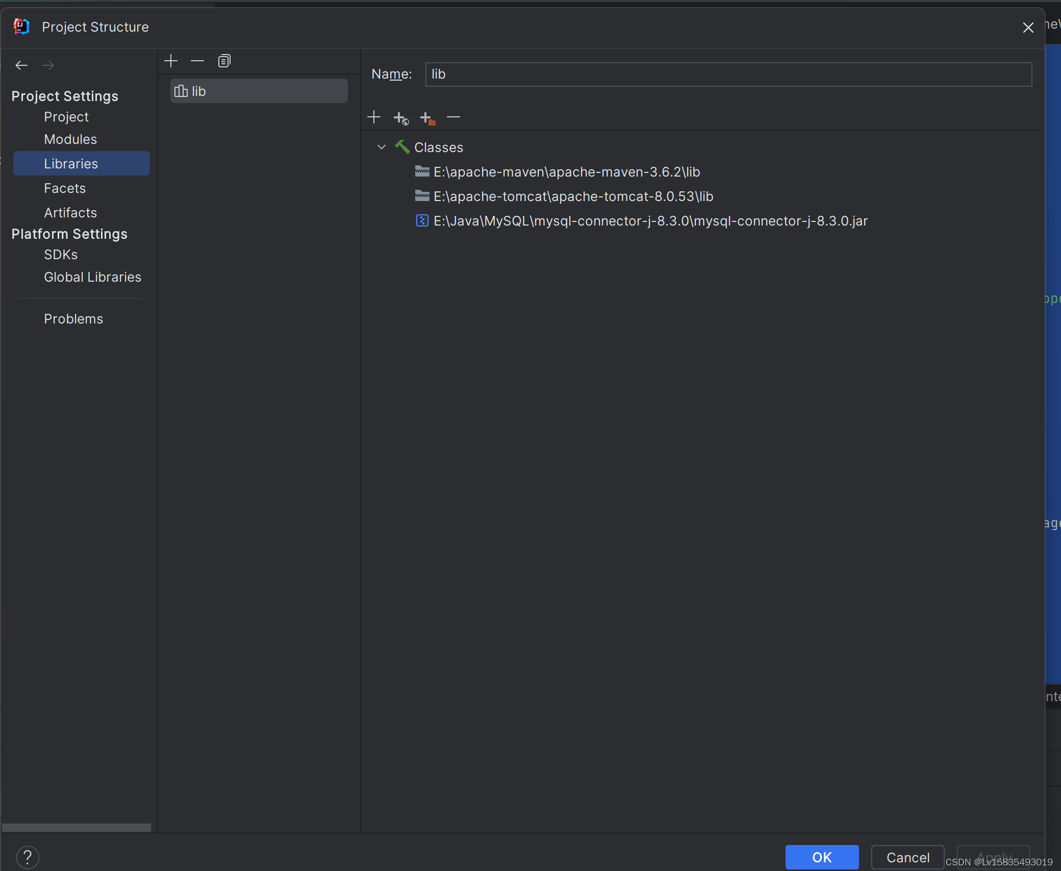Collapse the Classes tree node

point(382,147)
